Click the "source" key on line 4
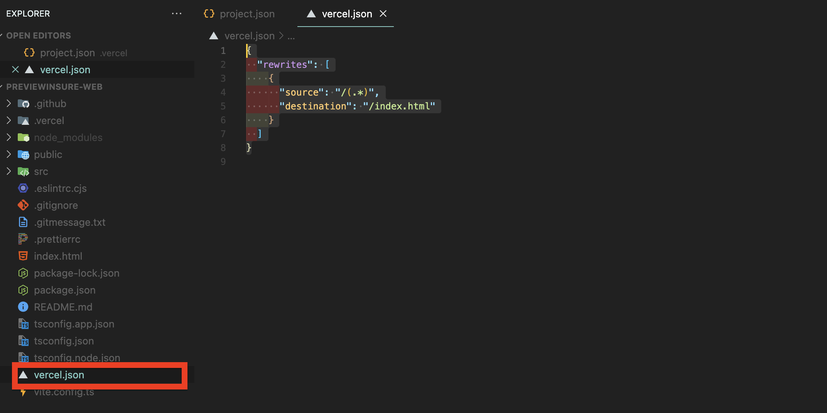827x413 pixels. point(301,92)
